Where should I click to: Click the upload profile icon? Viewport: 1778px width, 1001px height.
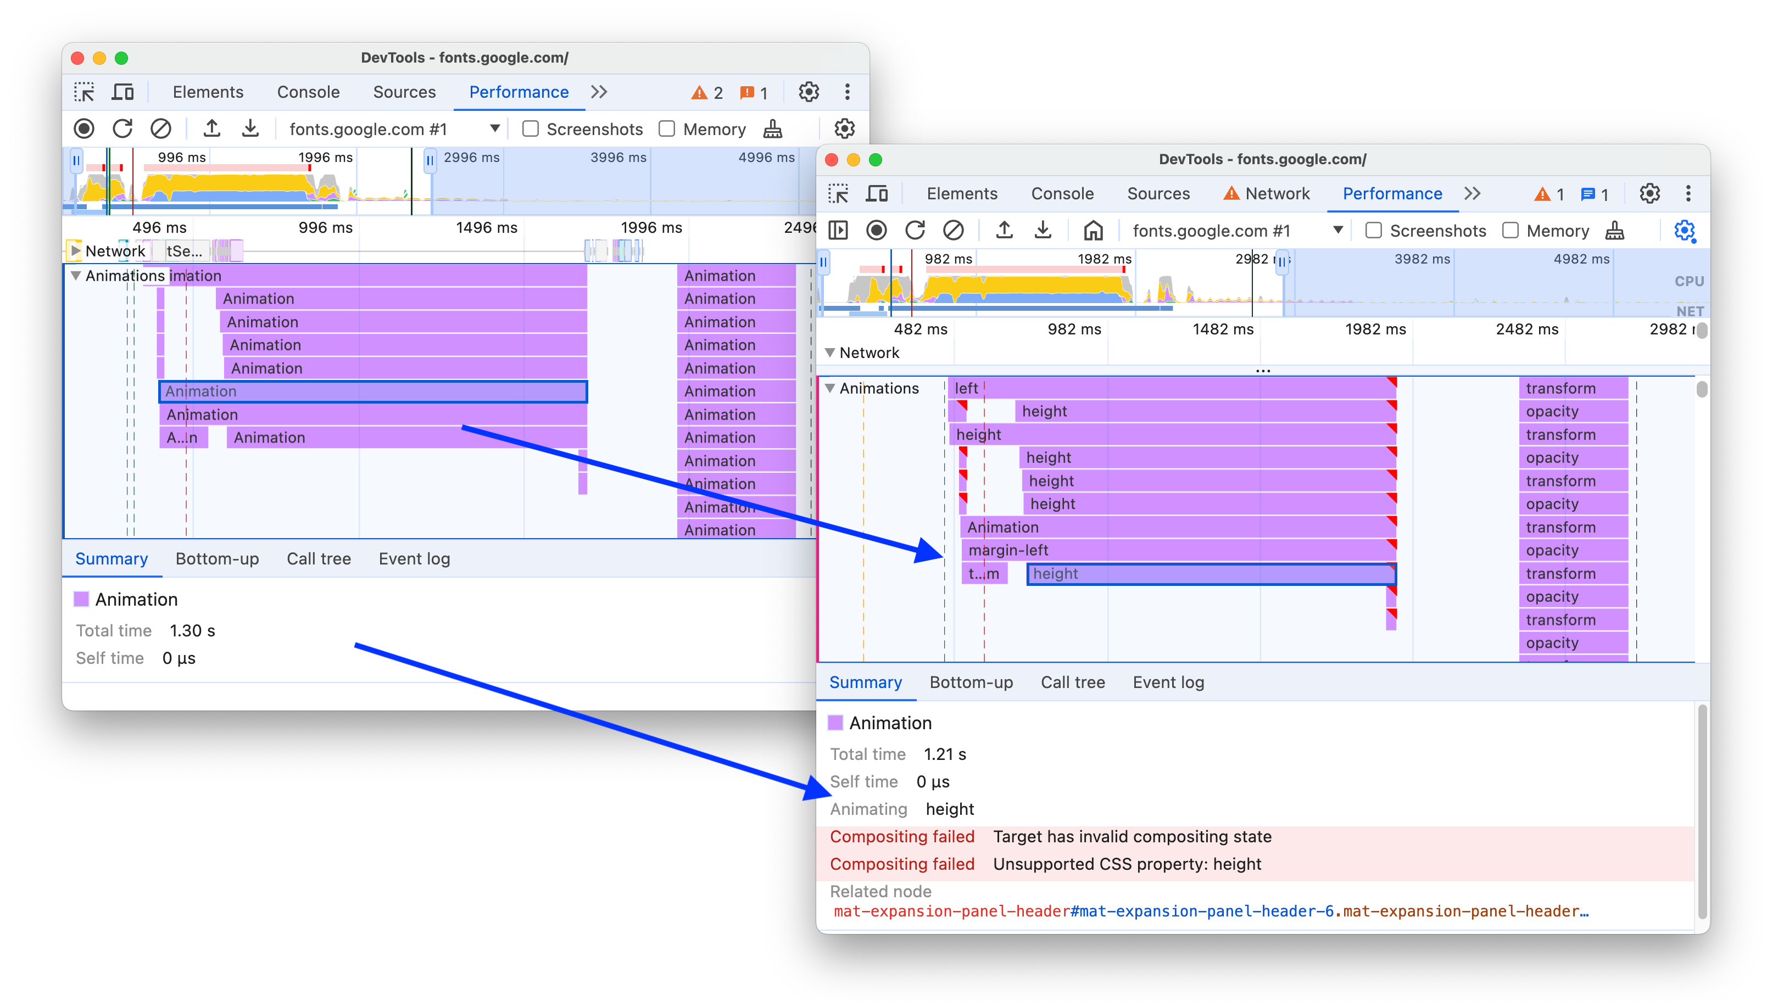tap(214, 127)
